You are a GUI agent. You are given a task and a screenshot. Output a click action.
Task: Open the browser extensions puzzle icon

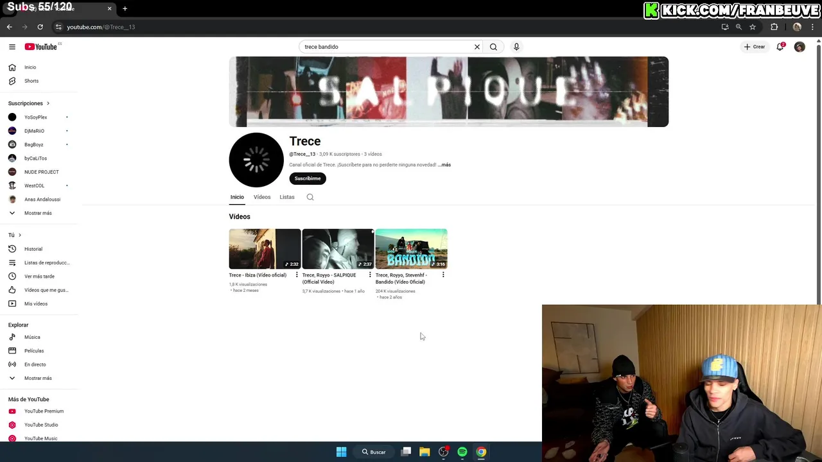click(774, 27)
